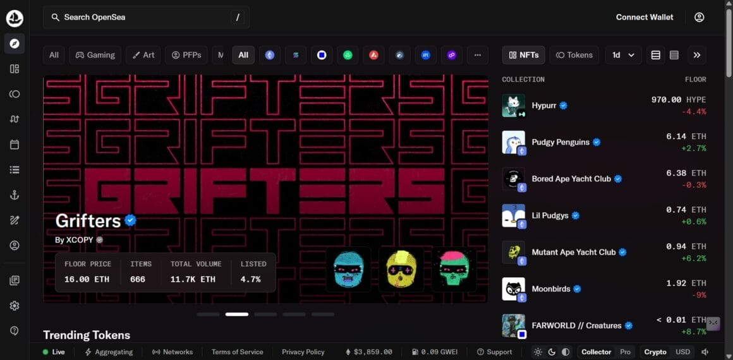Image resolution: width=733 pixels, height=360 pixels.
Task: Open the calendar drops icon in sidebar
Action: [15, 145]
